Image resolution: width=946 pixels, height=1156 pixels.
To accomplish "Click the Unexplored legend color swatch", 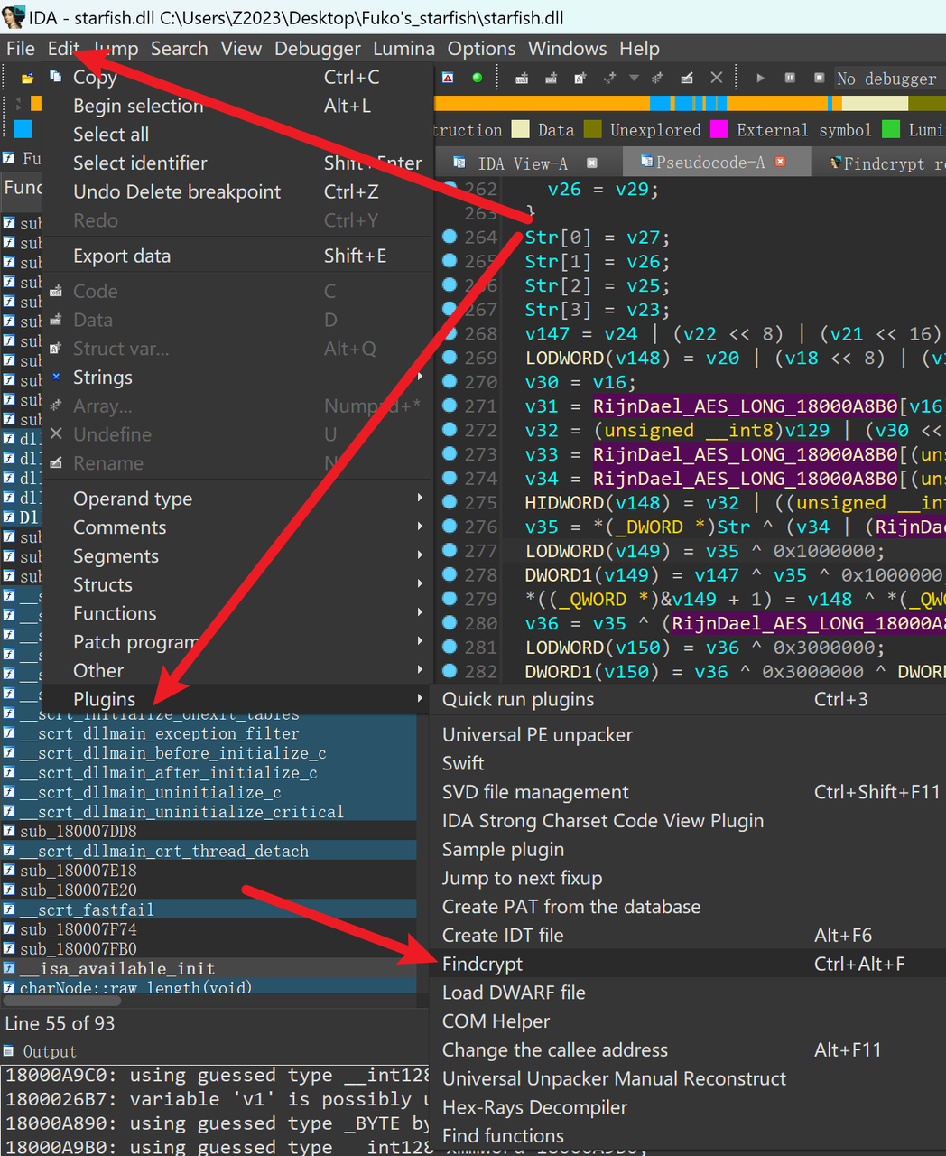I will (593, 129).
